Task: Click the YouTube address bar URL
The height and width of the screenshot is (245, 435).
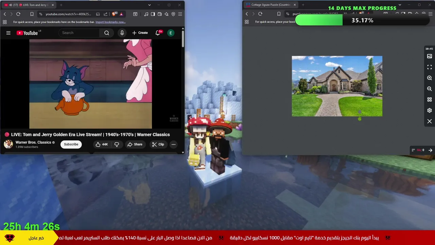Action: pyautogui.click(x=68, y=14)
